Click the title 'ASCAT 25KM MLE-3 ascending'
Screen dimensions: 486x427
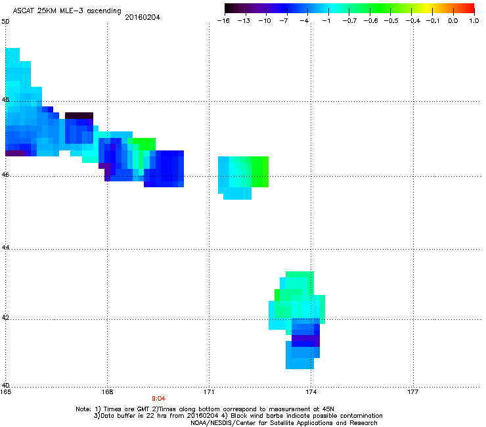[x=67, y=11]
